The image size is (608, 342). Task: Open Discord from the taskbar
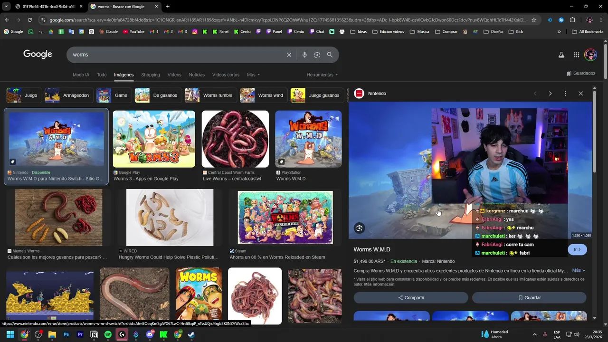(x=150, y=334)
